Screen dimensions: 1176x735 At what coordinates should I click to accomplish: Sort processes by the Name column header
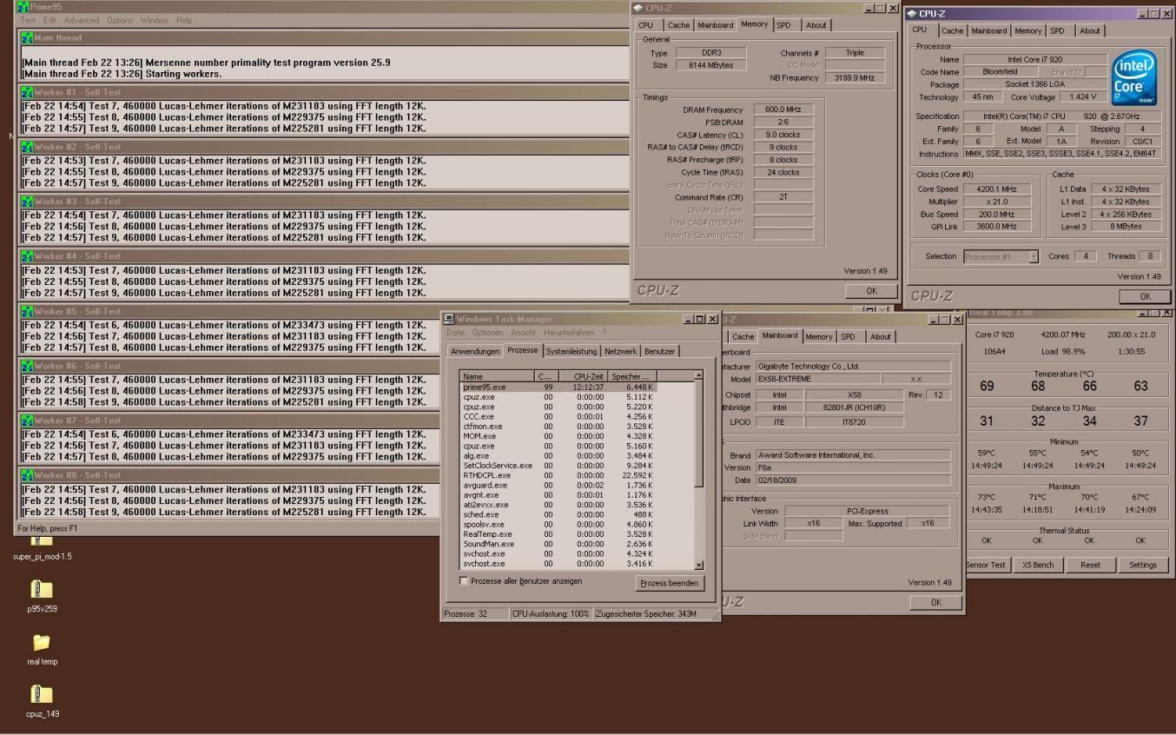pyautogui.click(x=497, y=376)
